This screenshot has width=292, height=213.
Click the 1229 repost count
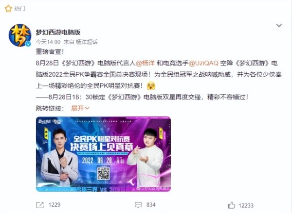(x=55, y=205)
